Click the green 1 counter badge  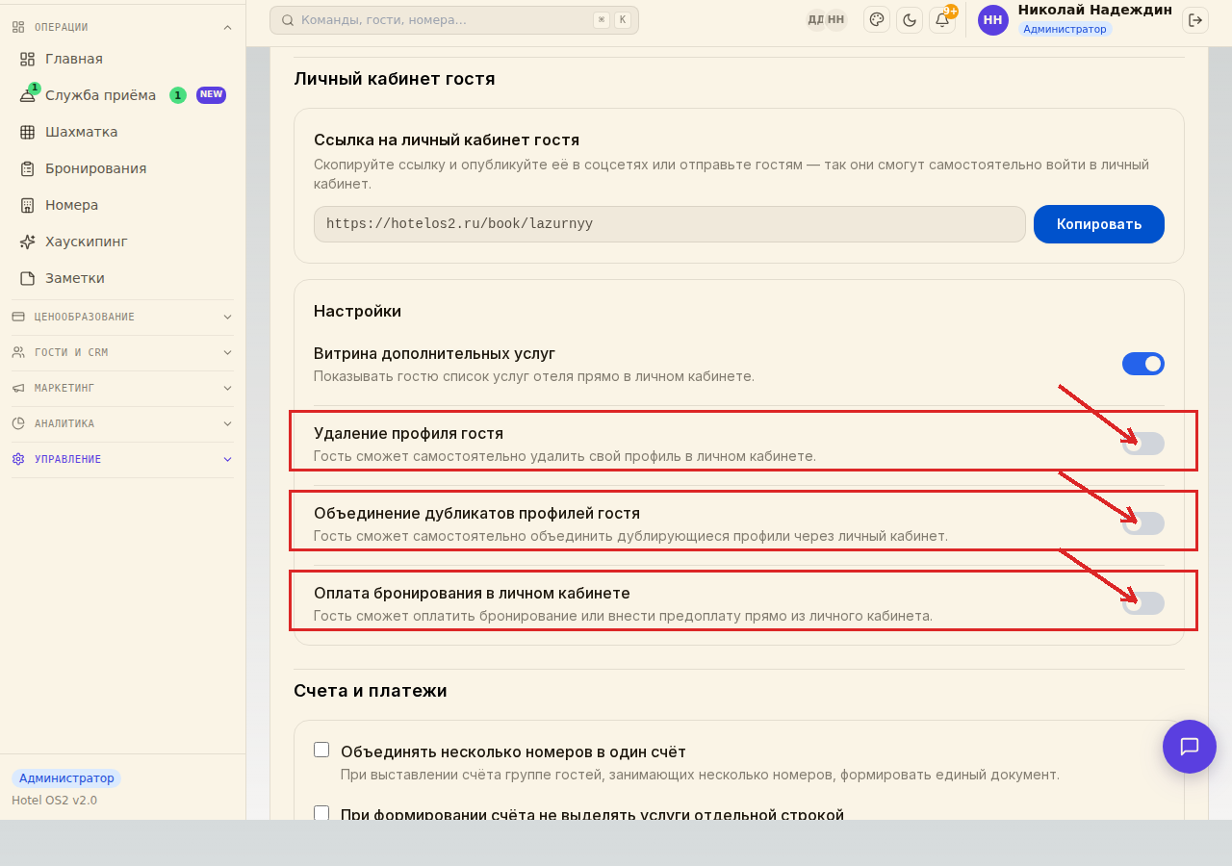click(178, 94)
